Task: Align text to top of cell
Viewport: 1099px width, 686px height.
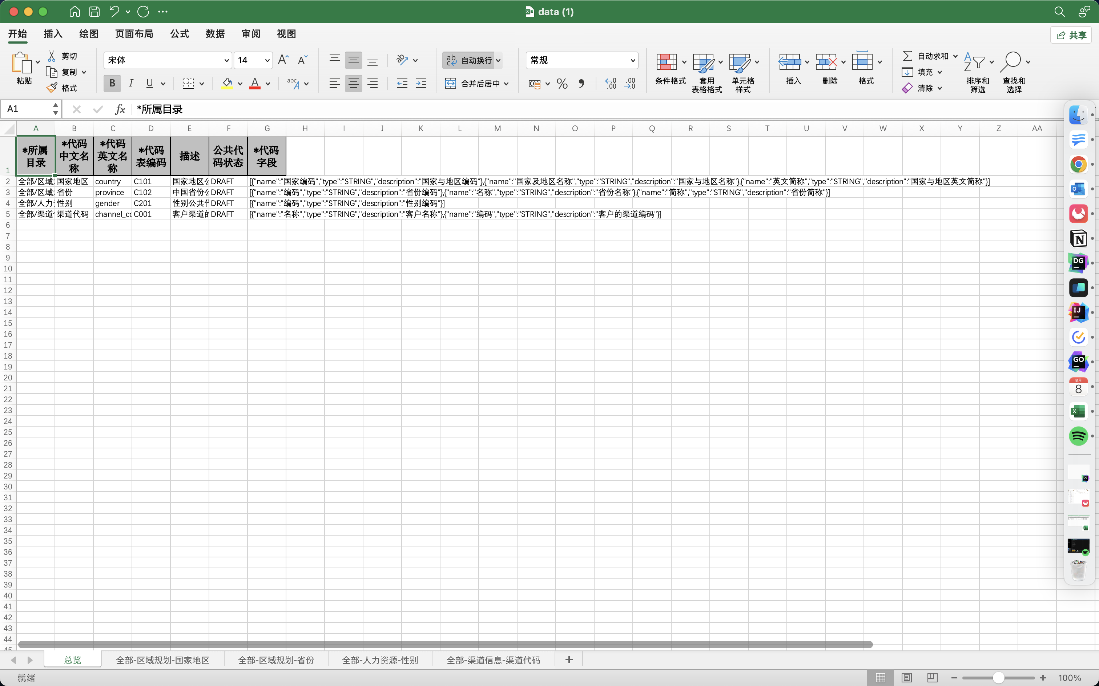Action: (x=334, y=60)
